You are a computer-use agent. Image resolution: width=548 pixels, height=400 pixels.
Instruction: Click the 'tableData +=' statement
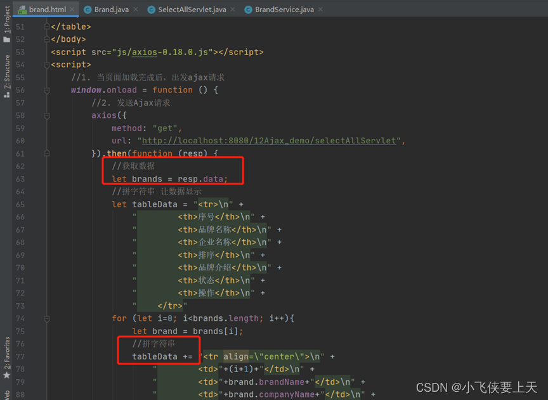162,357
